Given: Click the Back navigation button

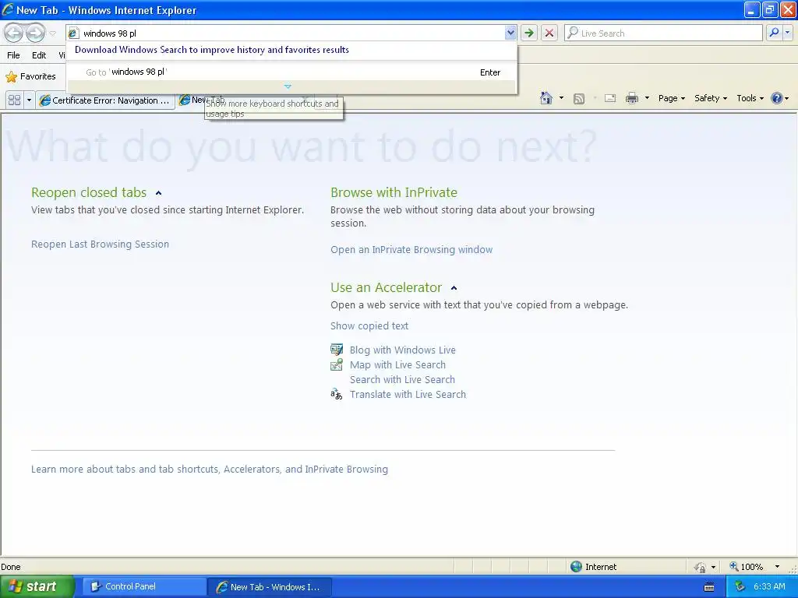Looking at the screenshot, I should (14, 33).
